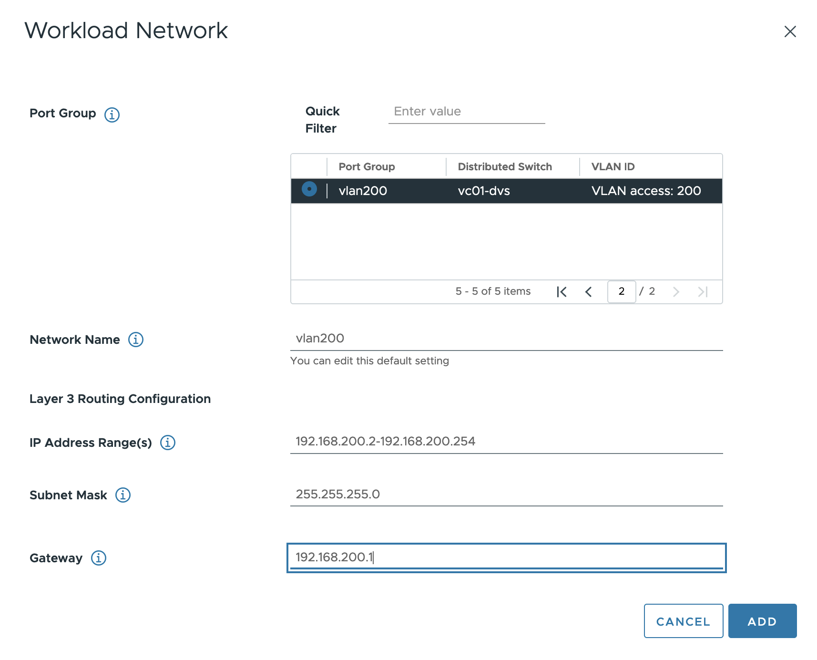817x660 pixels.
Task: Edit the Subnet Mask field
Action: point(507,495)
